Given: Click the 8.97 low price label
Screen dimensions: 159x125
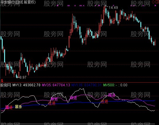Looking at the screenshot, I should point(23,77).
